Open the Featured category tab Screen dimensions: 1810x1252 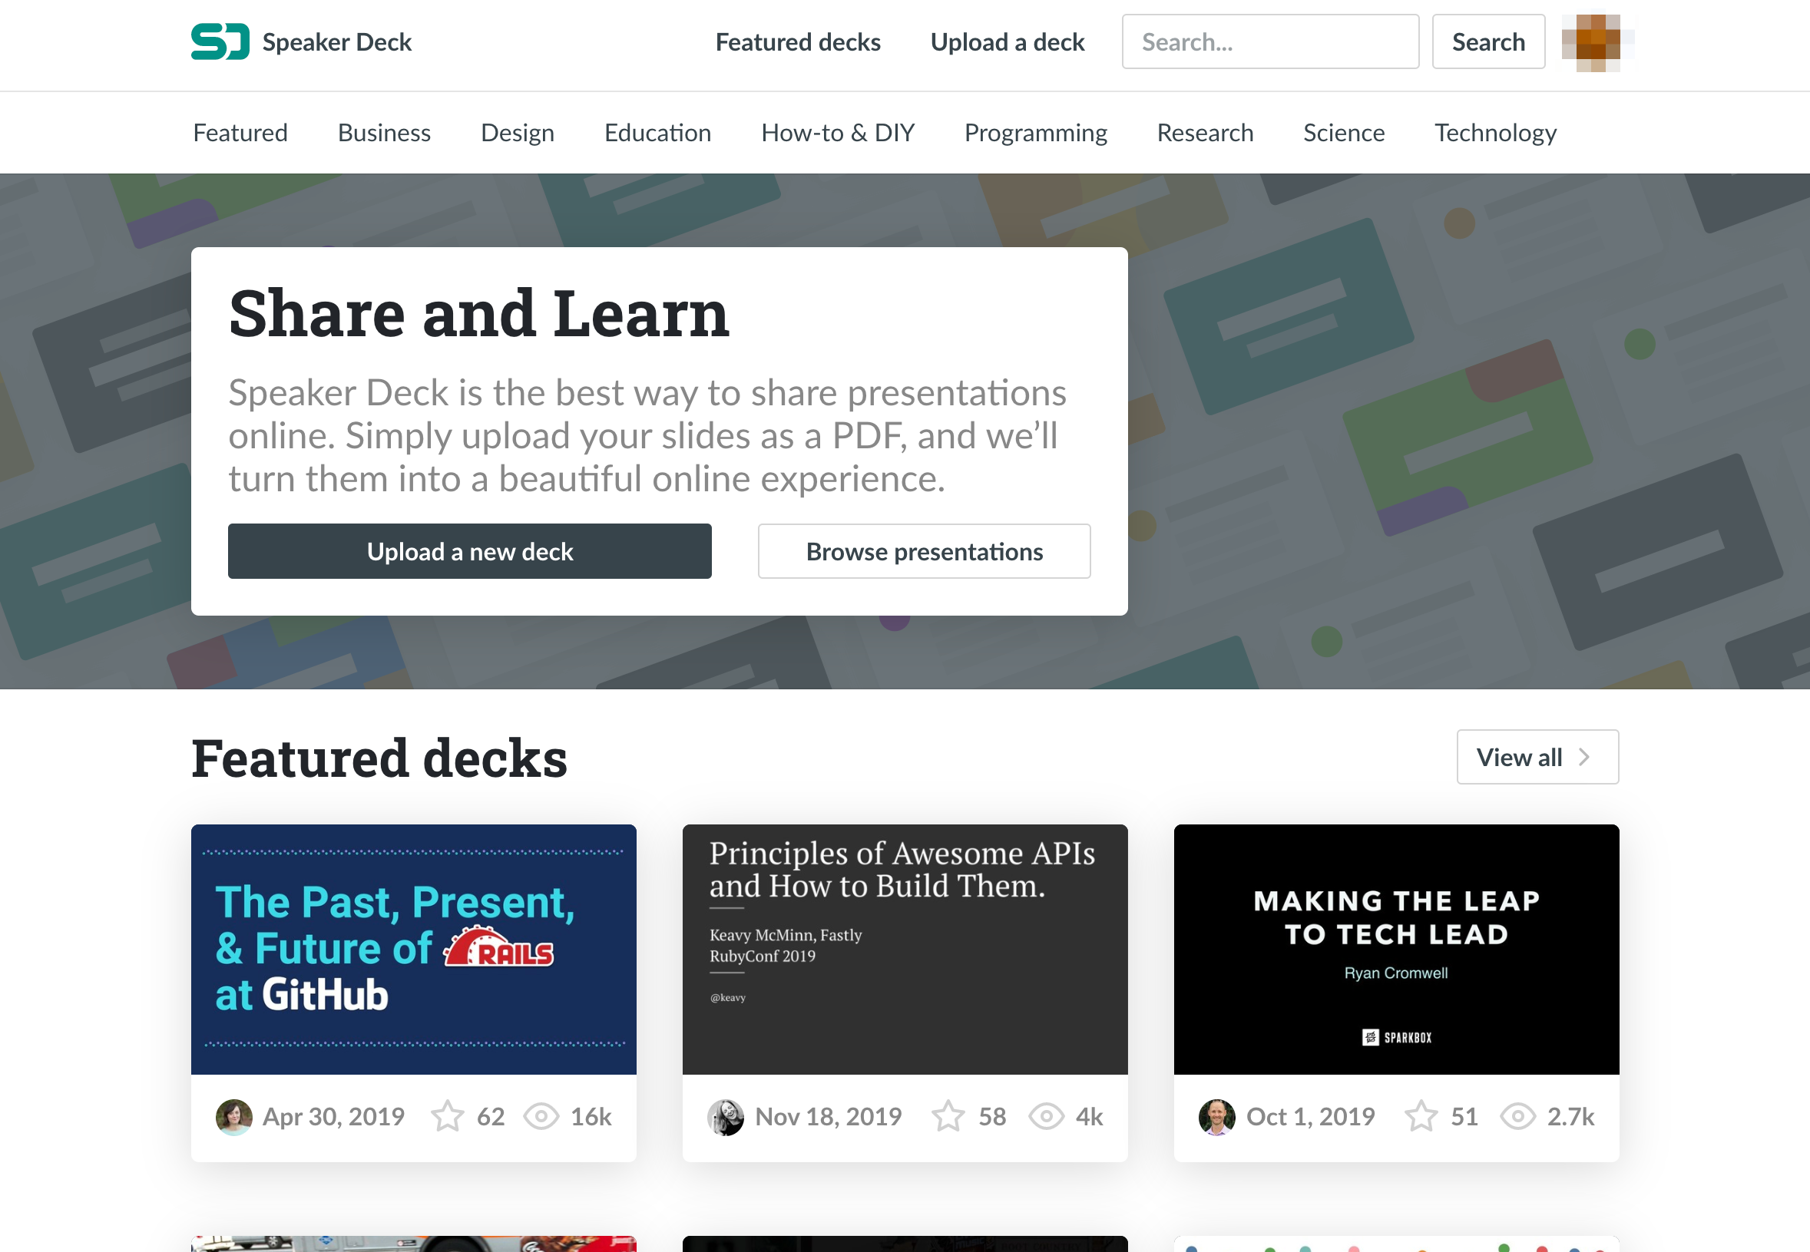pos(240,133)
